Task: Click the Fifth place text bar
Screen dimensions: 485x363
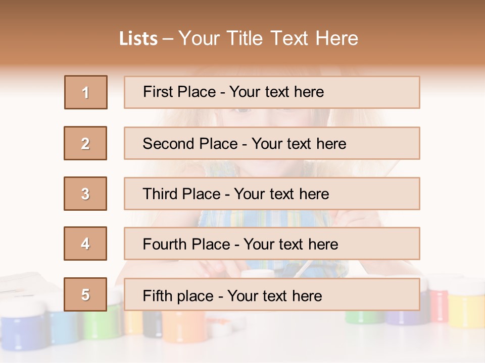Action: coord(272,294)
